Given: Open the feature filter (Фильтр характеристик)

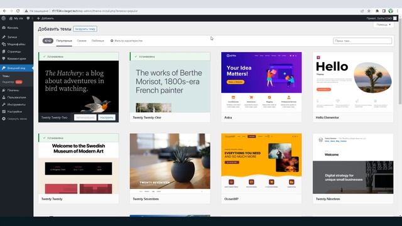Looking at the screenshot, I should coord(126,41).
